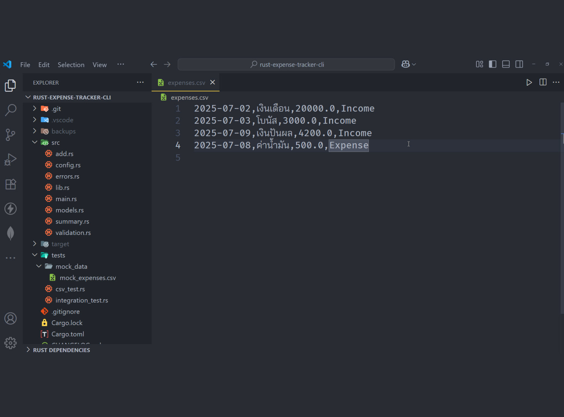The image size is (564, 417).
Task: Toggle the Secondary Side Bar
Action: (519, 64)
